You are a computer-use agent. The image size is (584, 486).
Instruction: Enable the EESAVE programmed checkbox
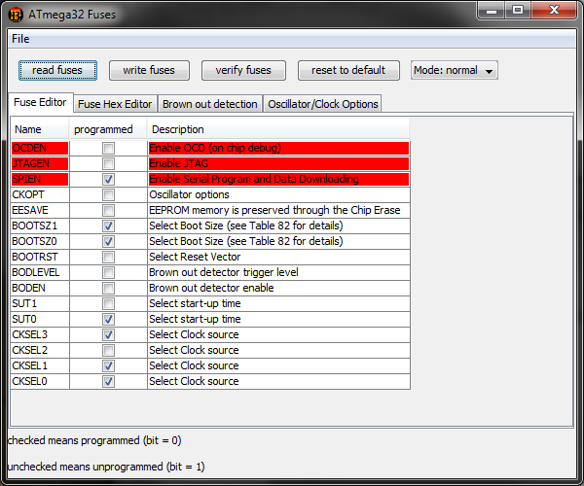point(108,211)
